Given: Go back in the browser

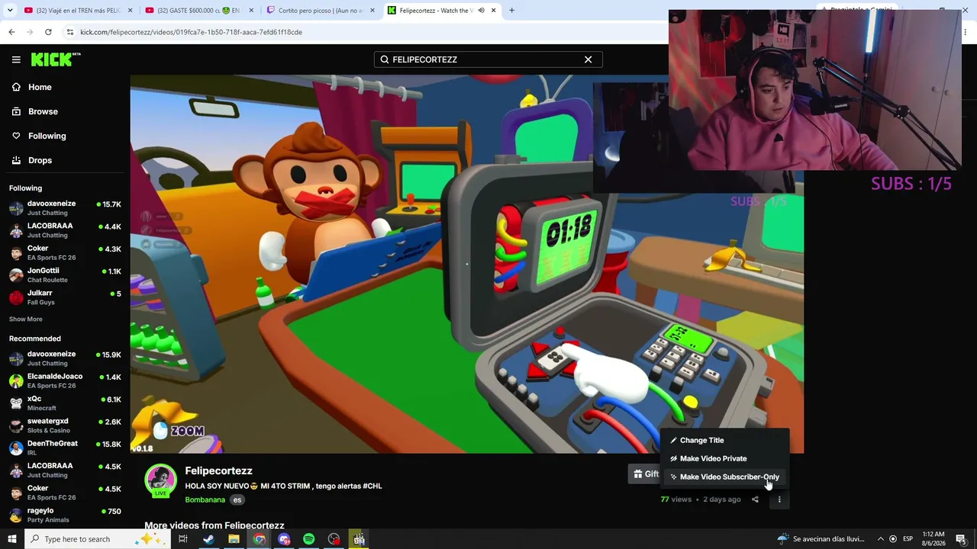Looking at the screenshot, I should tap(11, 32).
